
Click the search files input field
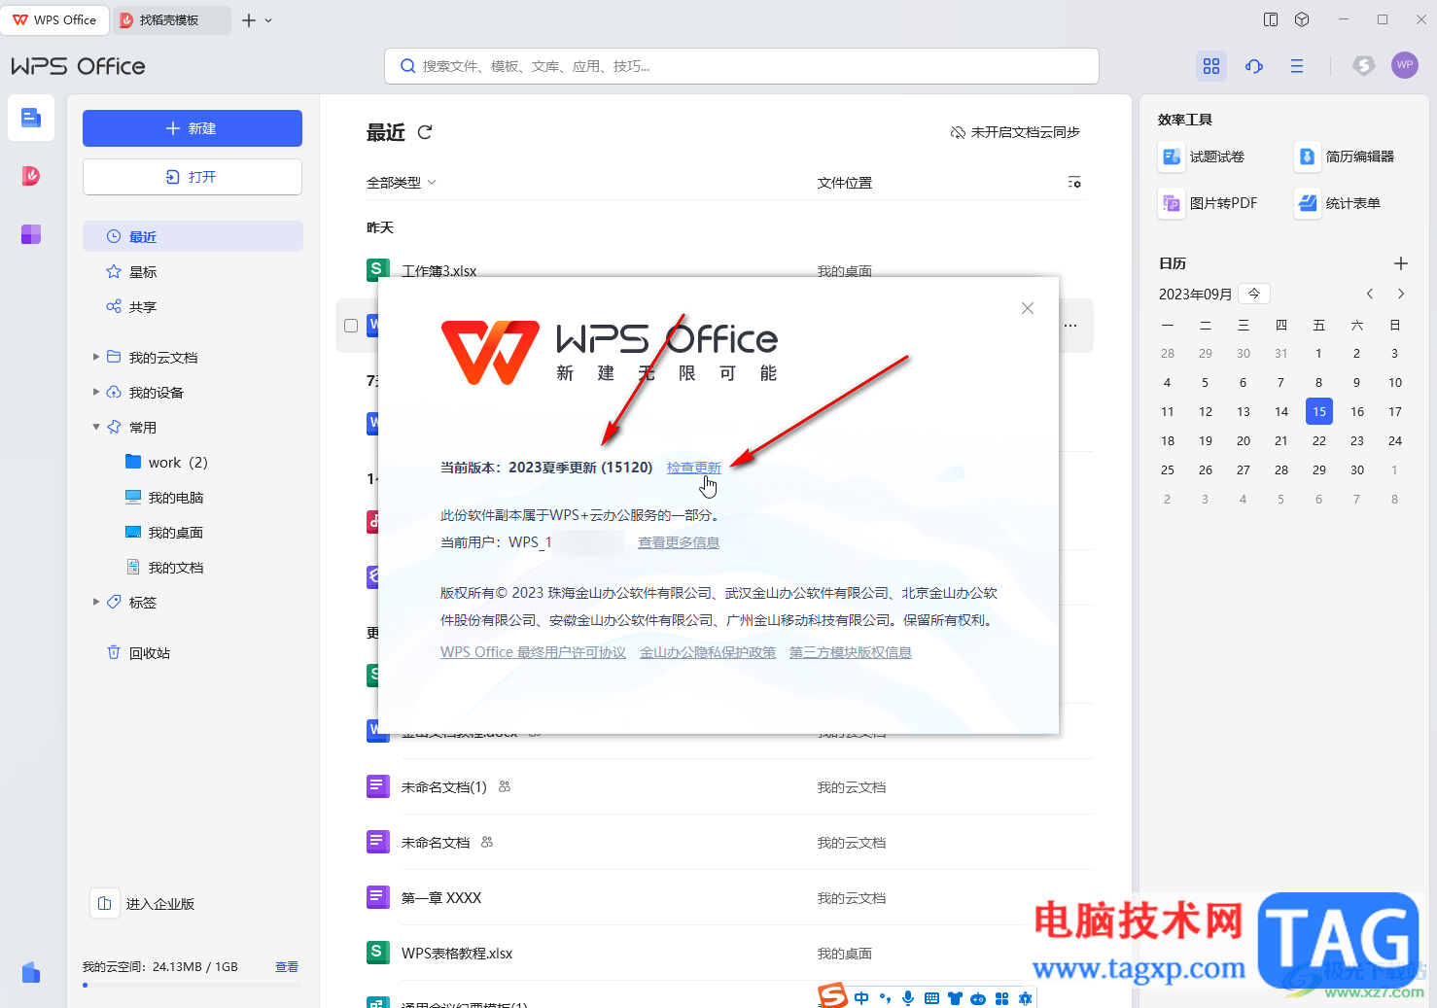click(742, 66)
